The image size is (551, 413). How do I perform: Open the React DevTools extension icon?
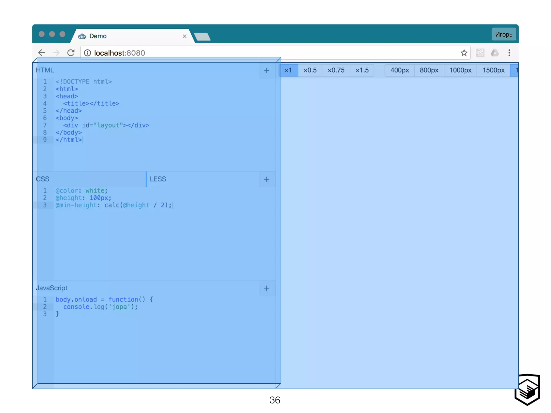(480, 53)
